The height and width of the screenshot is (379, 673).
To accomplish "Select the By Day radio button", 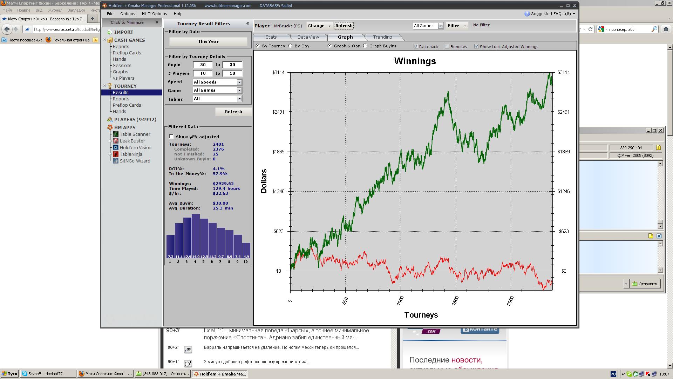I will (291, 46).
